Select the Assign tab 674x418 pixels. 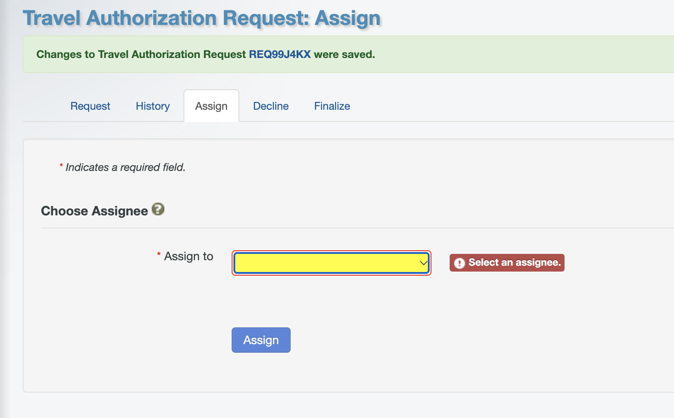pos(211,106)
